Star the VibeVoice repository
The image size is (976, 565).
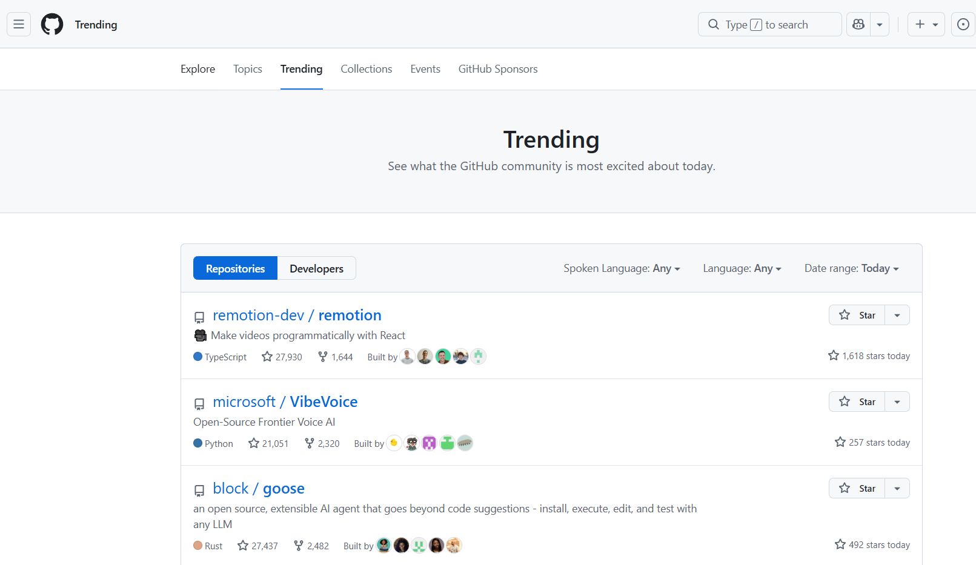(857, 401)
